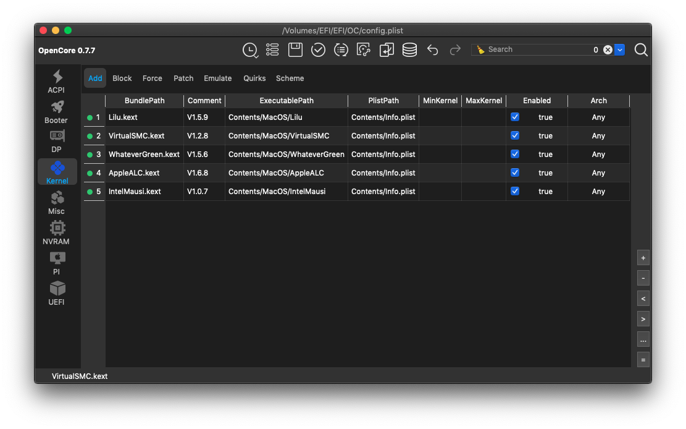Open the DP section
The image size is (686, 429).
pyautogui.click(x=56, y=142)
